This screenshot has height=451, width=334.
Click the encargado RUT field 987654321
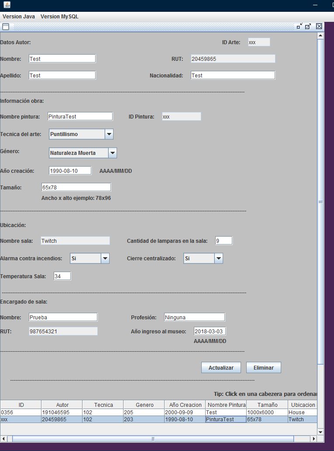click(x=63, y=331)
